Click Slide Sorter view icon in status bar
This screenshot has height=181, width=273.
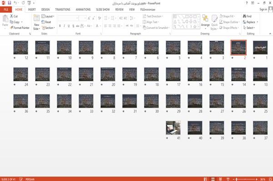pyautogui.click(x=213, y=179)
